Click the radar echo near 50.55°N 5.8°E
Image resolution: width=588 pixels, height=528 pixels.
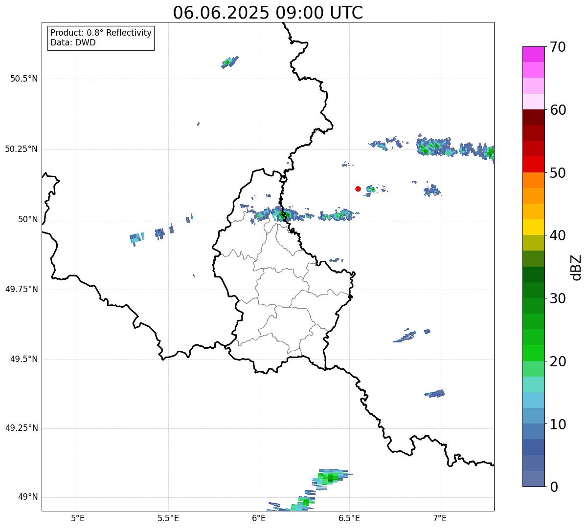229,62
